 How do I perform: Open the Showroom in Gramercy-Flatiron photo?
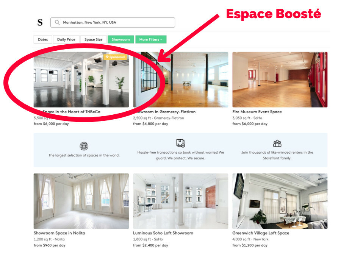(181, 80)
